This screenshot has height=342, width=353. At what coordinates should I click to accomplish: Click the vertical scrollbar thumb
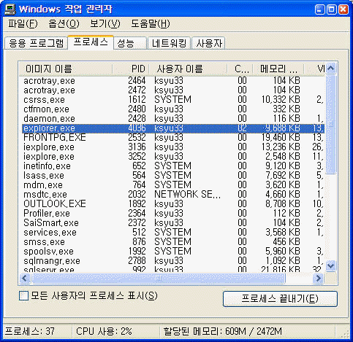click(x=330, y=124)
